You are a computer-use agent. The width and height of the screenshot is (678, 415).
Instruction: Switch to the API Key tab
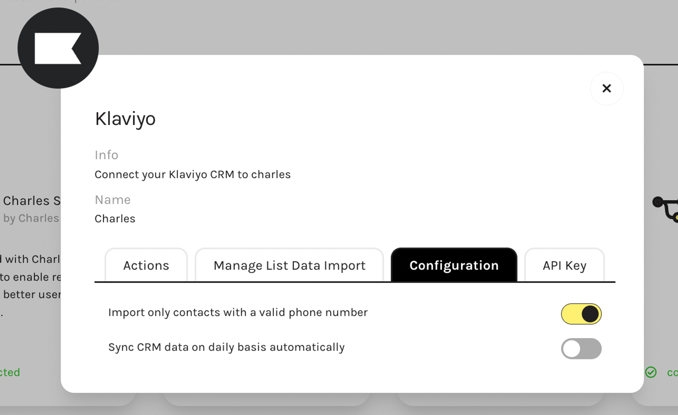point(564,265)
